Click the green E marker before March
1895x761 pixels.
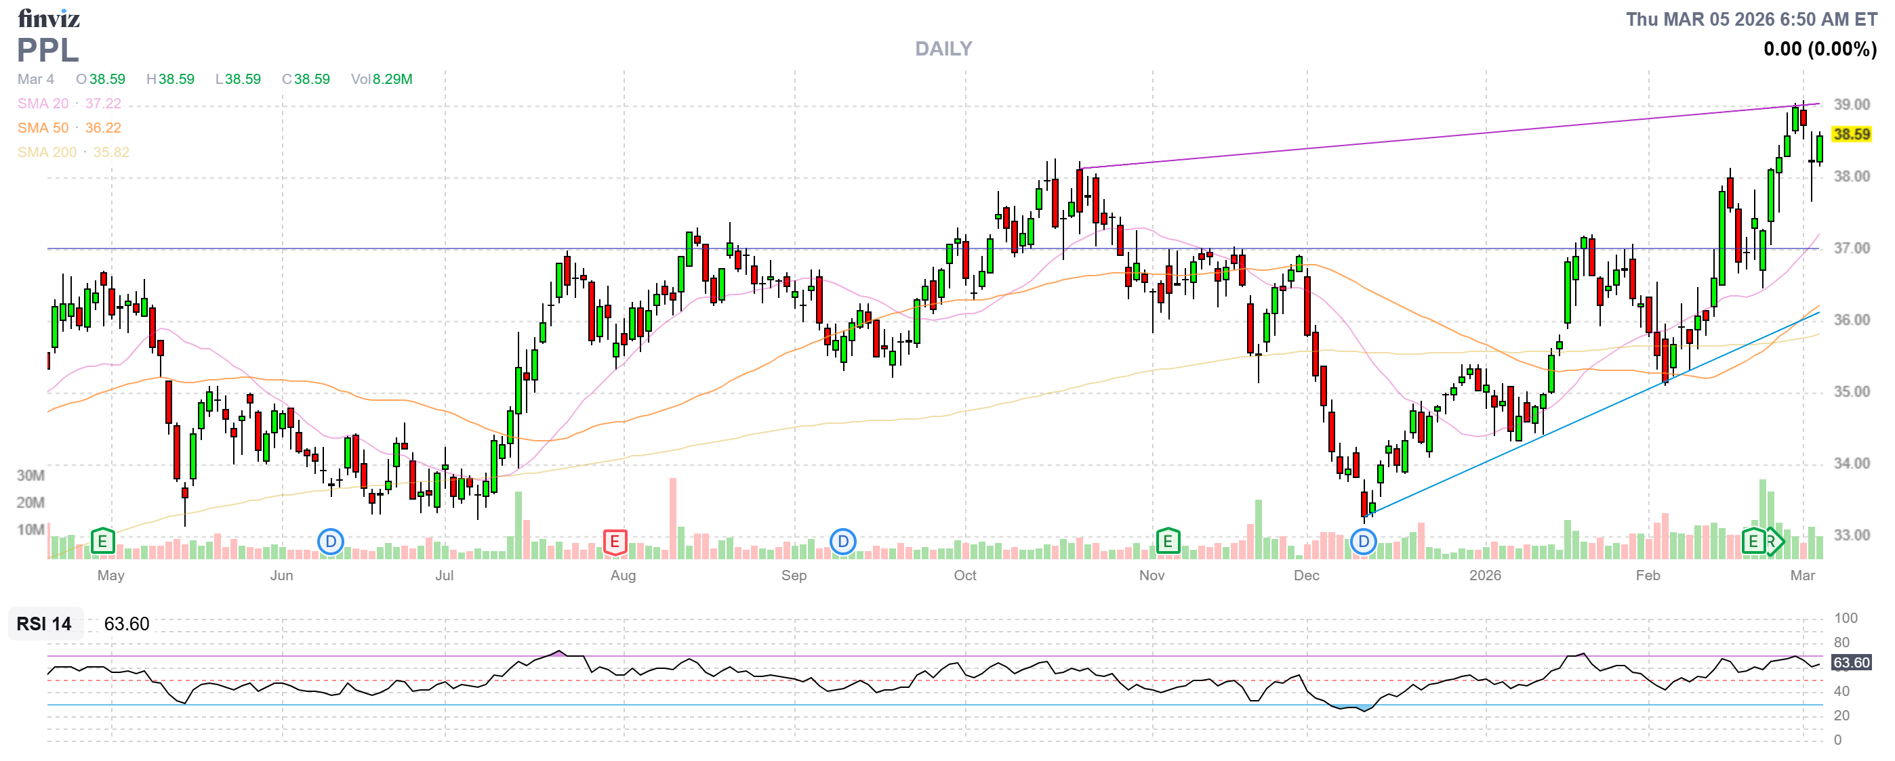(x=1753, y=542)
